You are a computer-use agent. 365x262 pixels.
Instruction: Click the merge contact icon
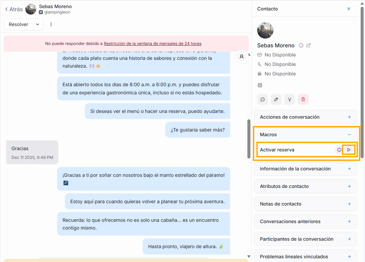(290, 99)
